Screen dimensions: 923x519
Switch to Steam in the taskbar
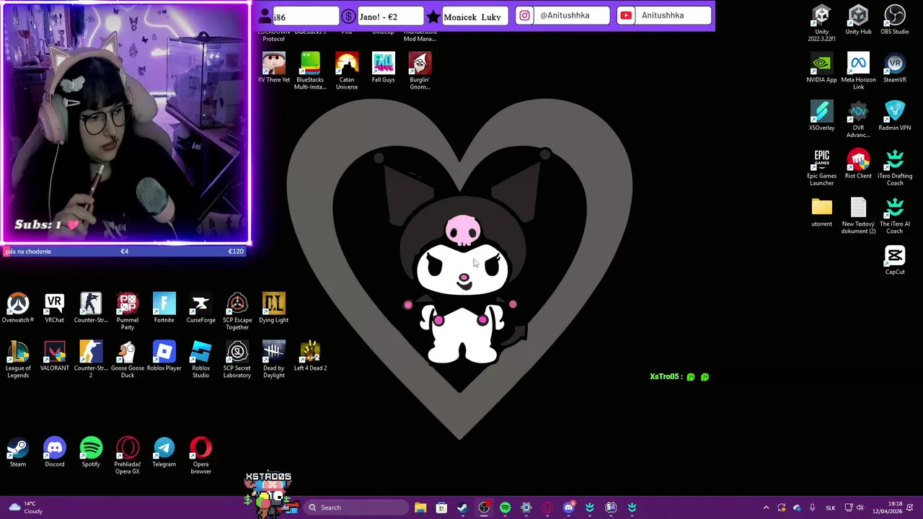coord(462,507)
